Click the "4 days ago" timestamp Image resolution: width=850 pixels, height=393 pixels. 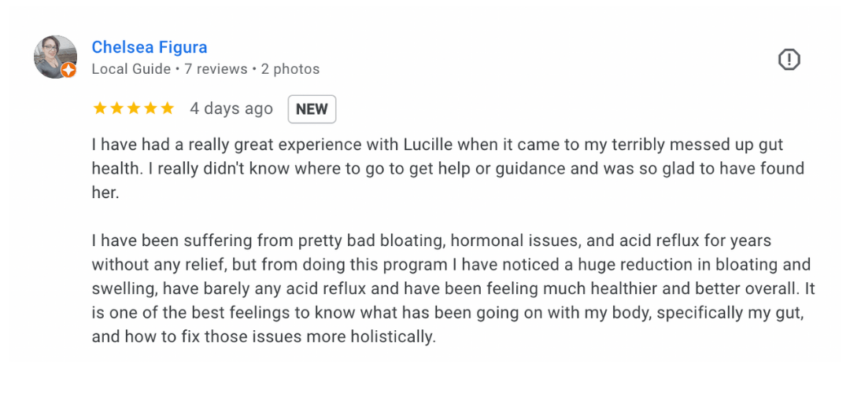tap(231, 109)
